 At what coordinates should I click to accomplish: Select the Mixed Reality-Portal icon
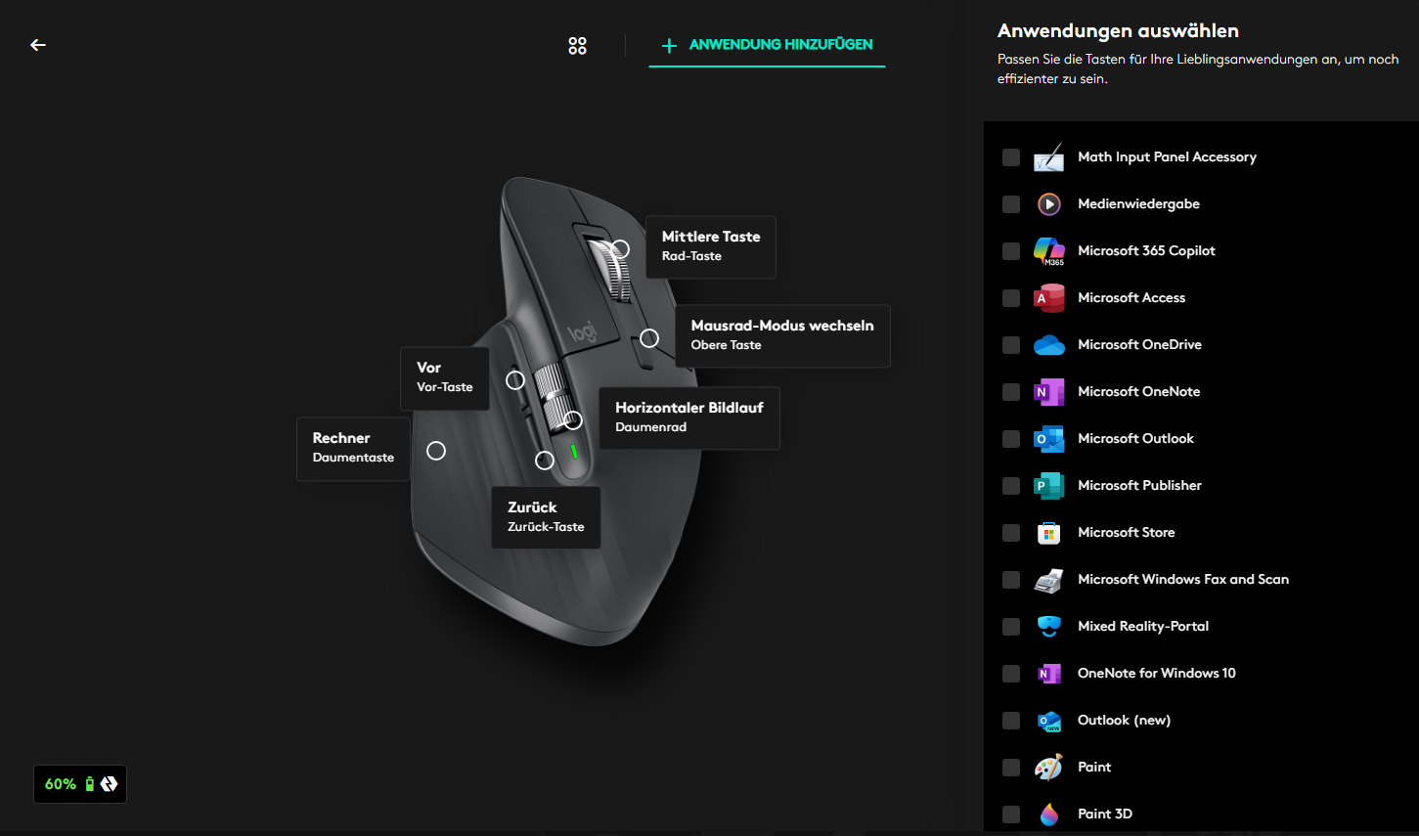pos(1049,627)
